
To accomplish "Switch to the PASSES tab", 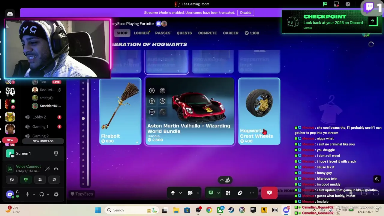I will pos(163,33).
